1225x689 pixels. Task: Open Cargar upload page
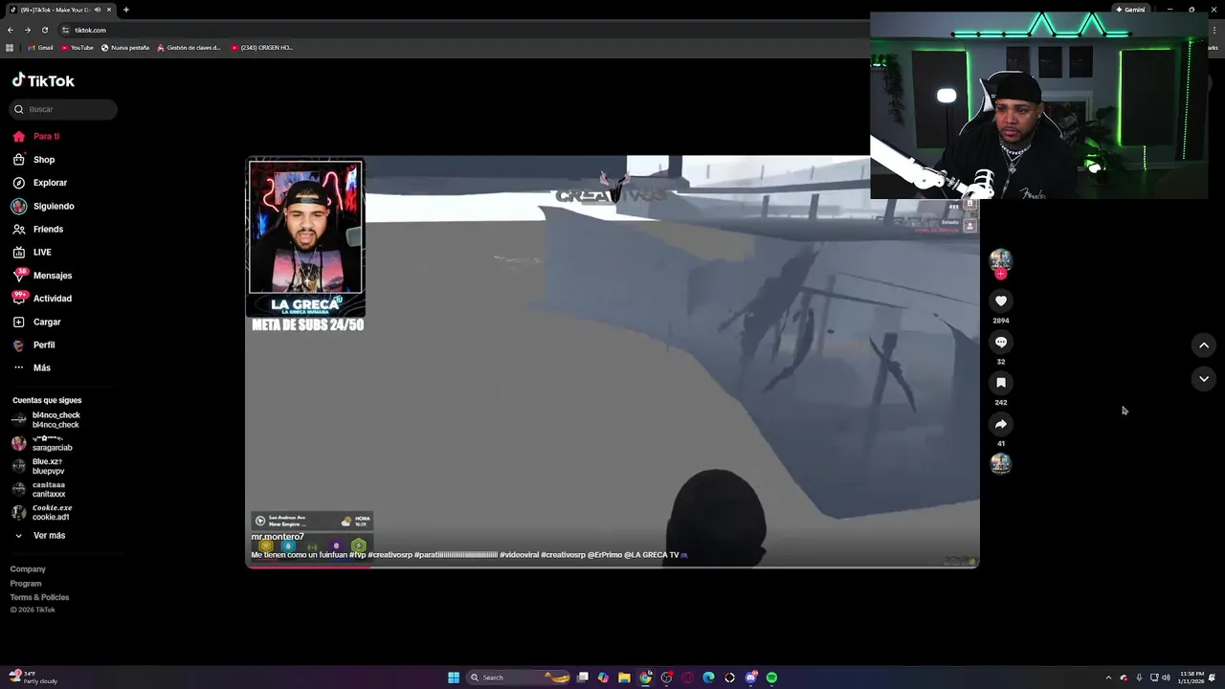[x=37, y=322]
